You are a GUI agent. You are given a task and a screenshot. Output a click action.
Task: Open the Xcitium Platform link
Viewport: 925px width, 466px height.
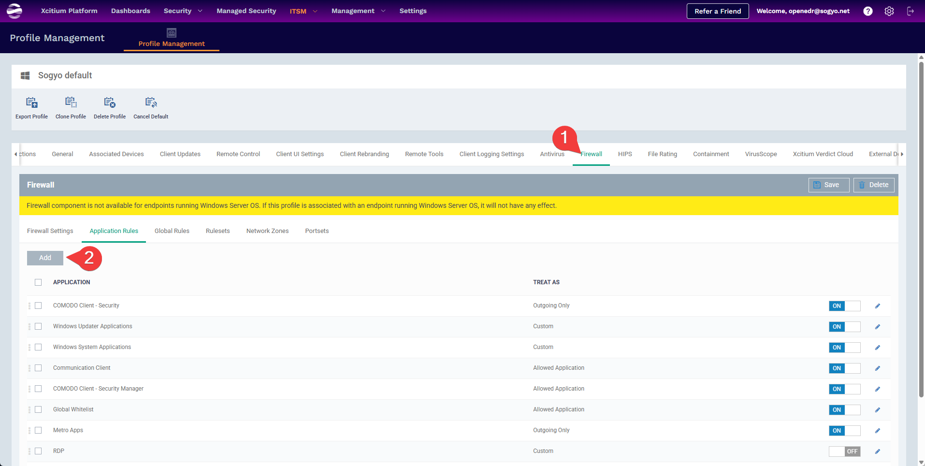pyautogui.click(x=69, y=11)
